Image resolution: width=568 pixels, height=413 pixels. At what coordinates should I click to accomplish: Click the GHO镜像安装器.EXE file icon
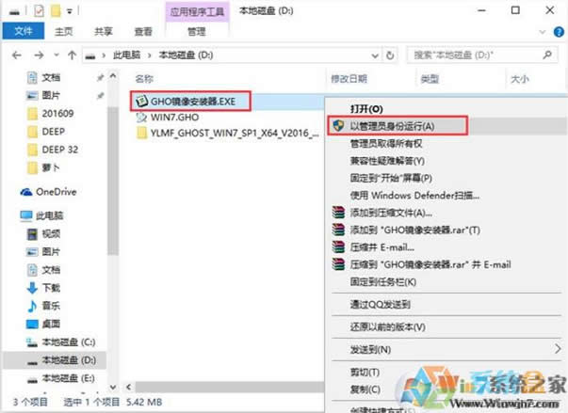pos(141,100)
